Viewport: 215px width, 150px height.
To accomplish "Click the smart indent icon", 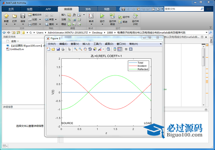I will (x=69, y=24).
